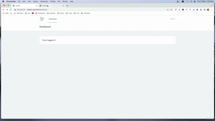The height and width of the screenshot is (121, 215).
Task: Open the marketing bookmarks folder
Action: pos(85,13)
